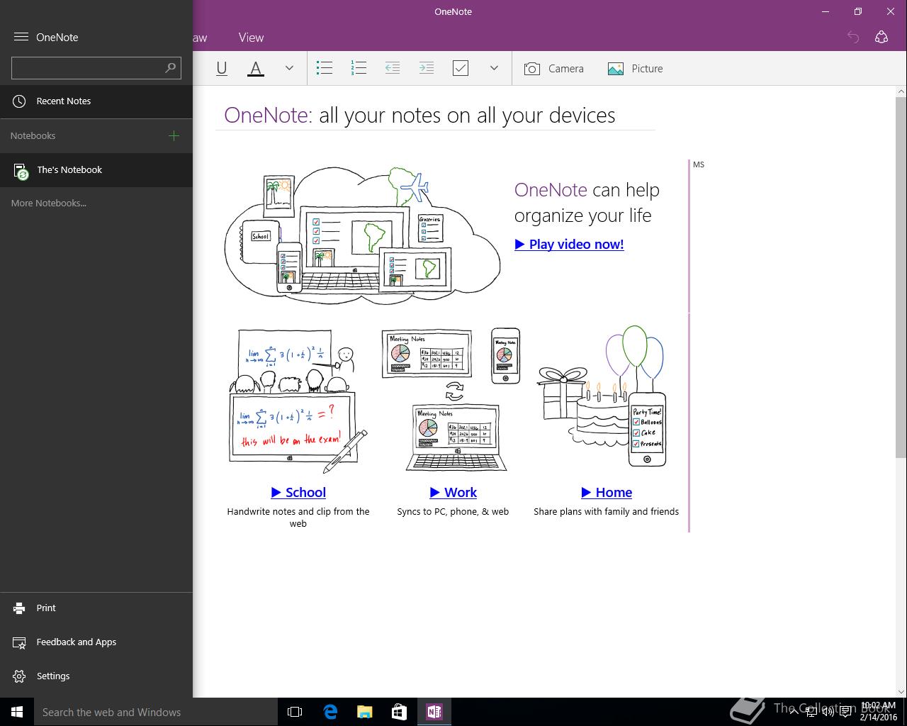The height and width of the screenshot is (726, 907).
Task: Switch to the View tab
Action: coord(251,38)
